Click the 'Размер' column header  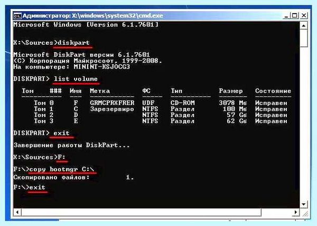[231, 91]
